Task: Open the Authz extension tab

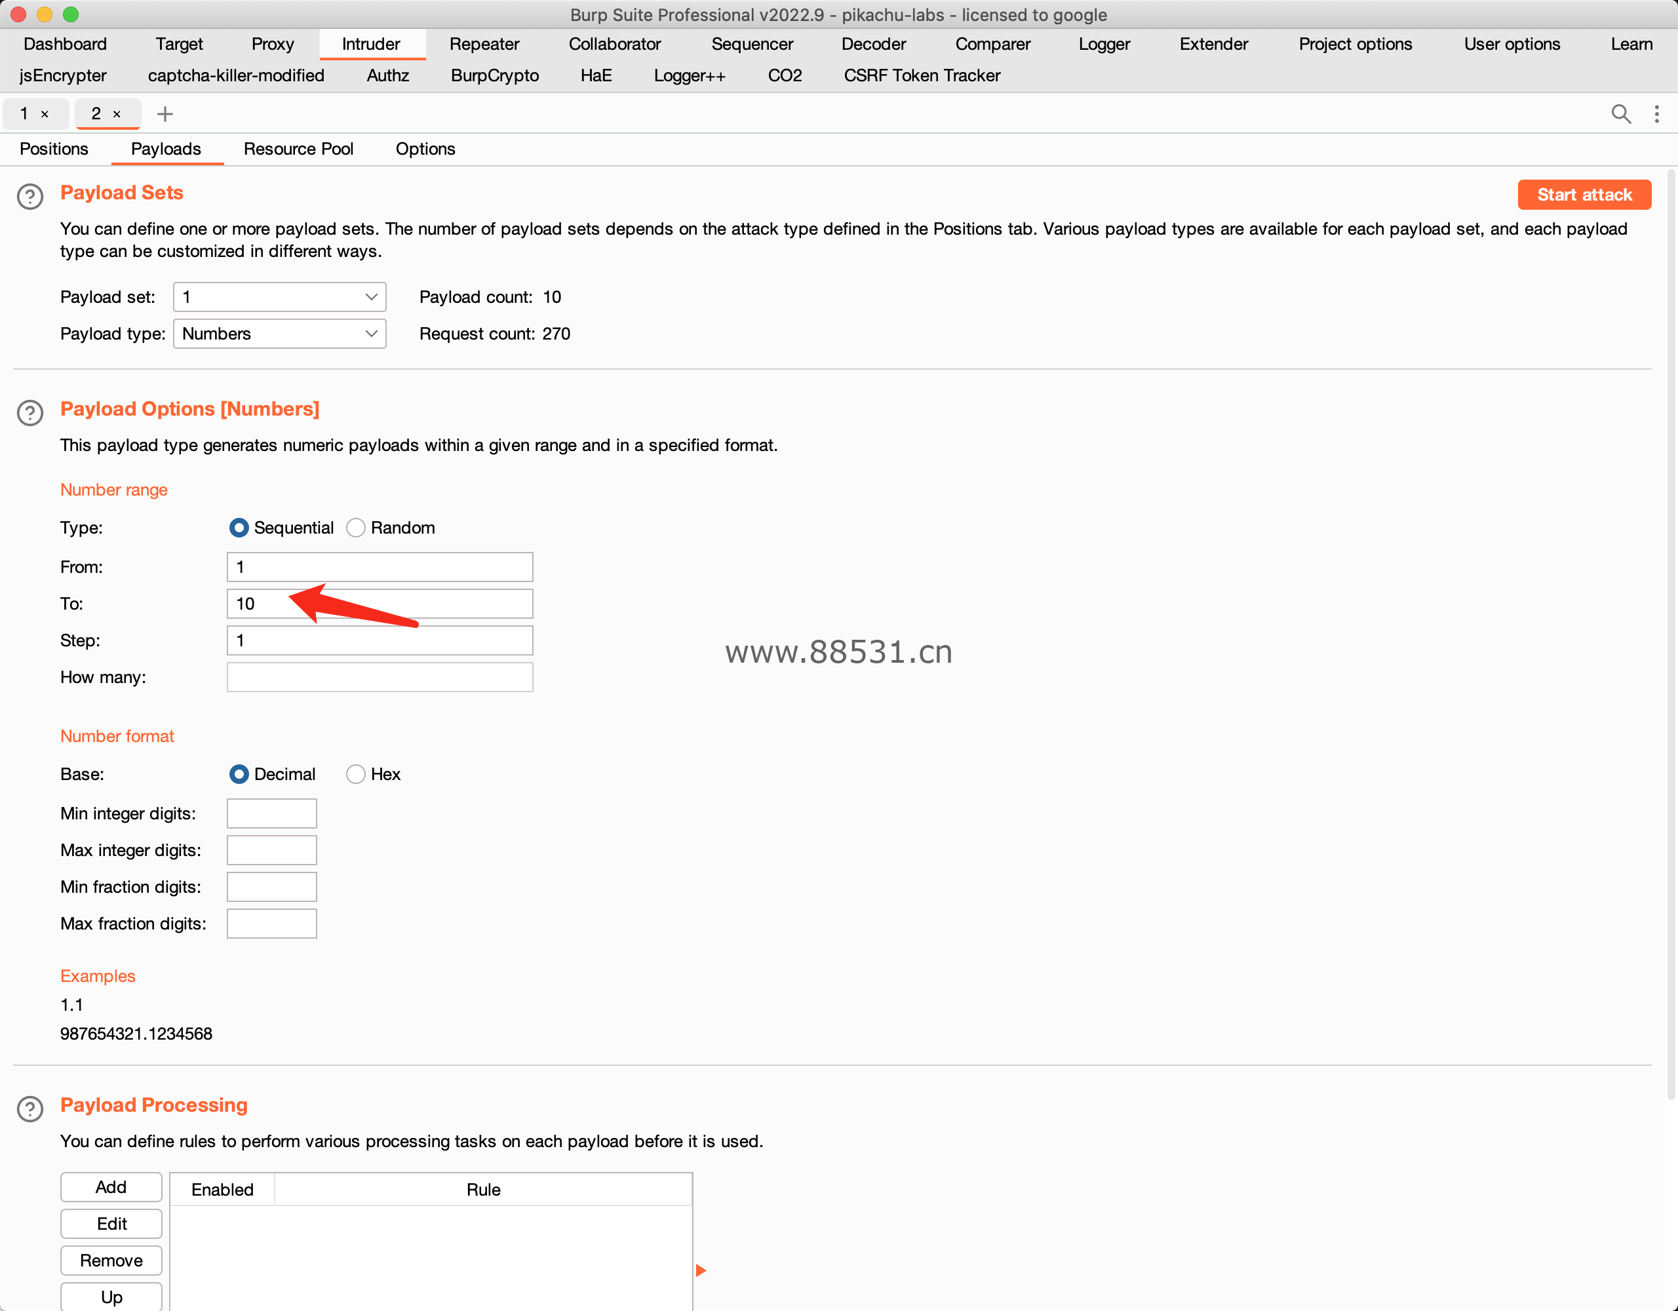Action: pos(388,75)
